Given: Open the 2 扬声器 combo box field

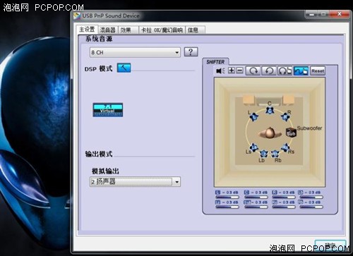Looking at the screenshot, I should click(135, 182).
